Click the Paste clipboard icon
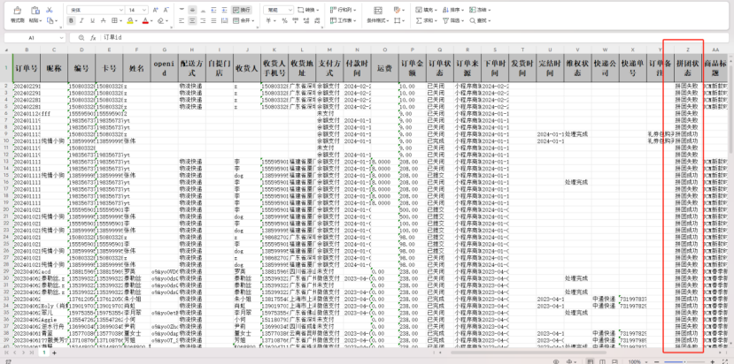 (35, 10)
